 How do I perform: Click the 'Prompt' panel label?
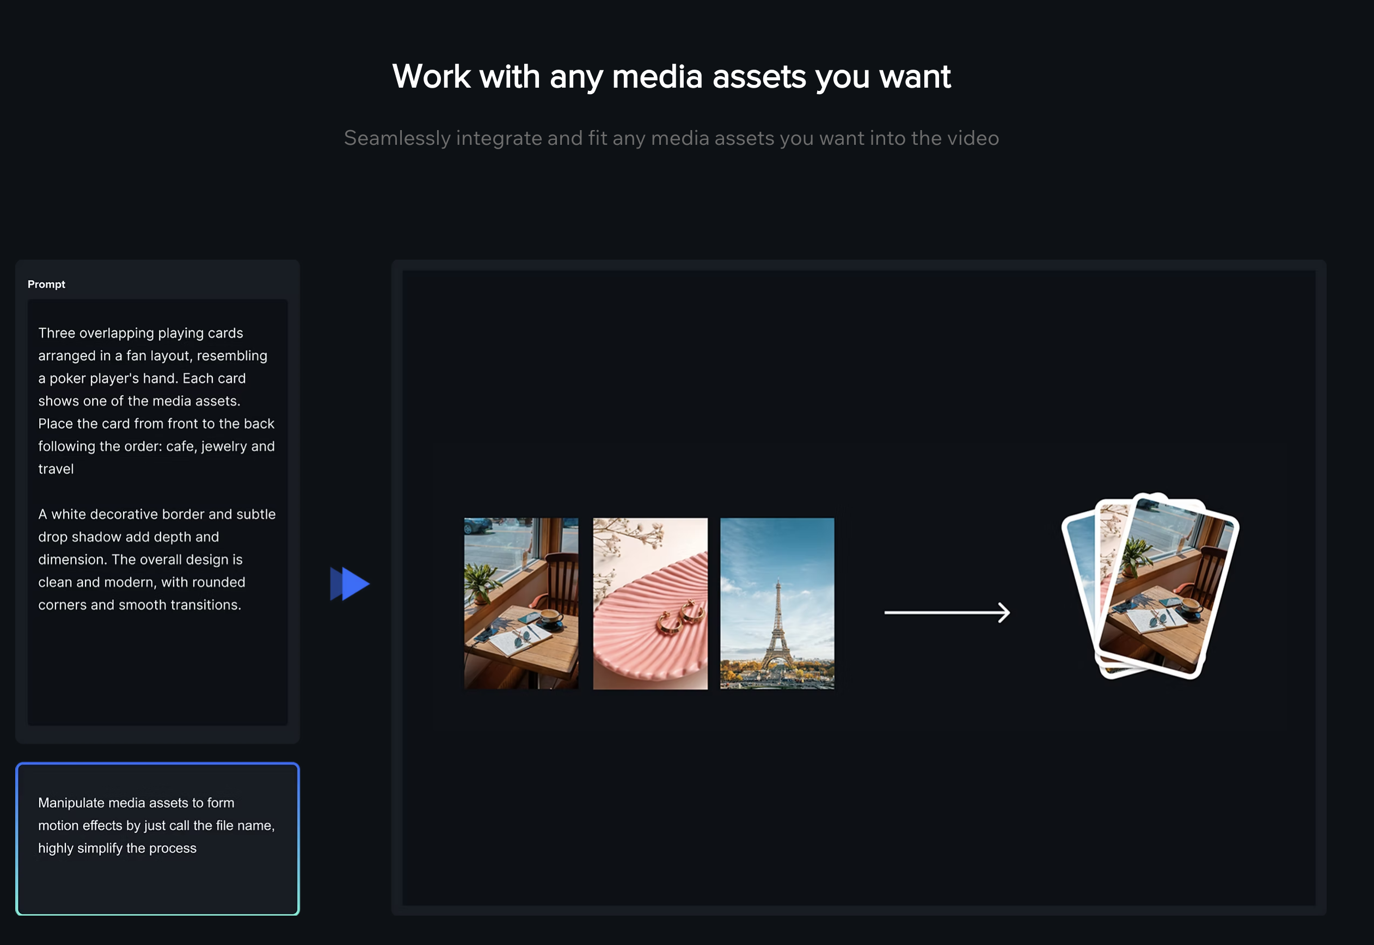tap(46, 284)
